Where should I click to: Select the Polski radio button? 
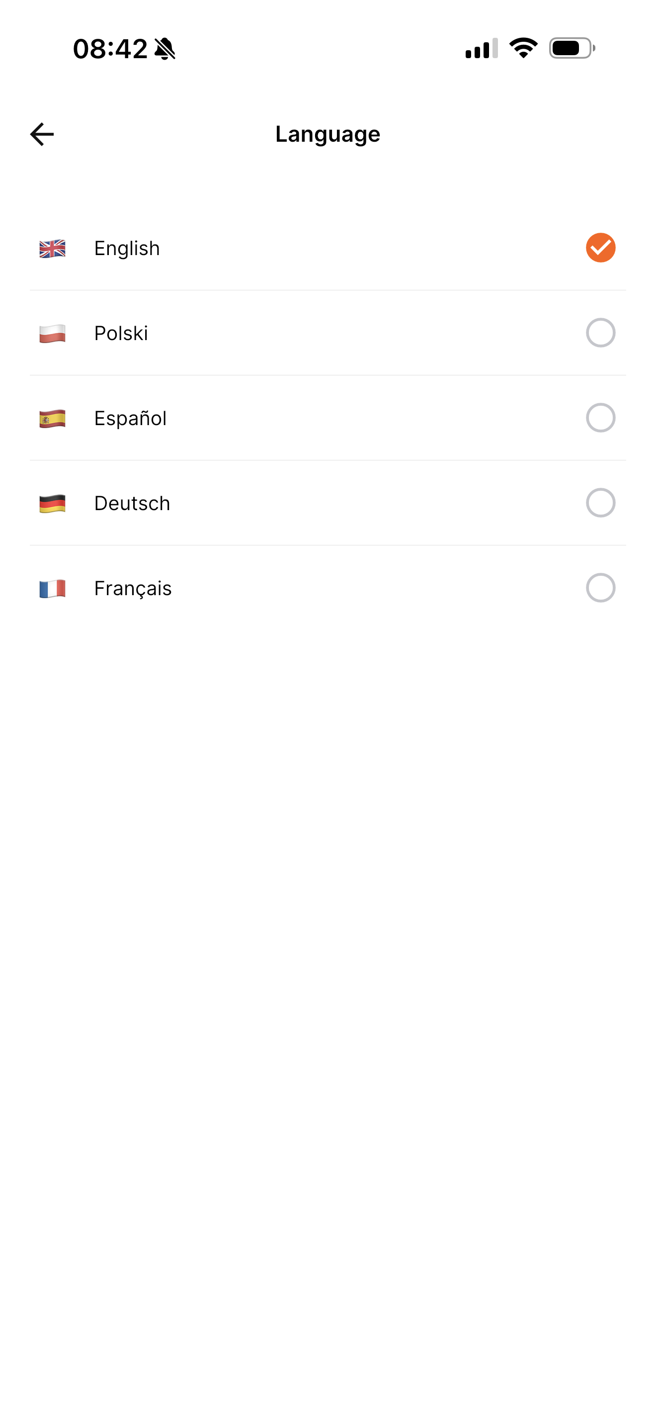(600, 333)
